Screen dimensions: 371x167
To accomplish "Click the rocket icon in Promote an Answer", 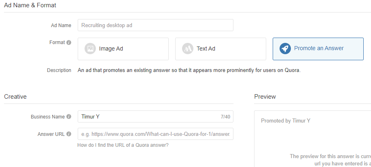I will (x=285, y=49).
